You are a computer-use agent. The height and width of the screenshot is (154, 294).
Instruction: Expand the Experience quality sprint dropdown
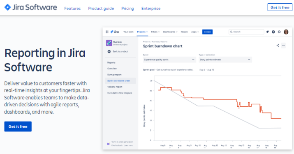169,60
